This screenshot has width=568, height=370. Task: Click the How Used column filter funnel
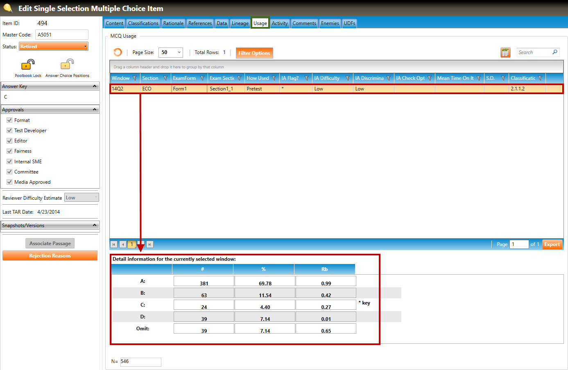(x=274, y=78)
